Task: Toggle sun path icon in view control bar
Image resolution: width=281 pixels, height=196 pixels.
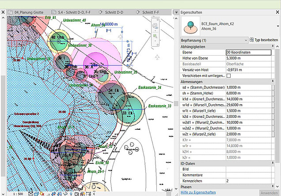Action: point(42,194)
